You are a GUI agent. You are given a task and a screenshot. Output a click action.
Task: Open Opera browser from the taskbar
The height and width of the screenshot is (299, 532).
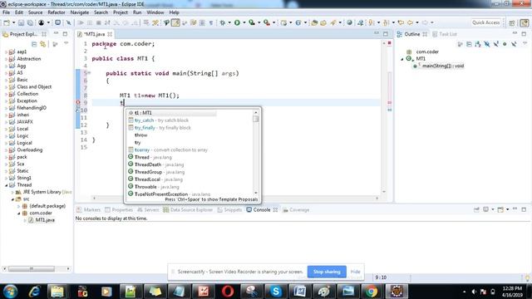(227, 292)
